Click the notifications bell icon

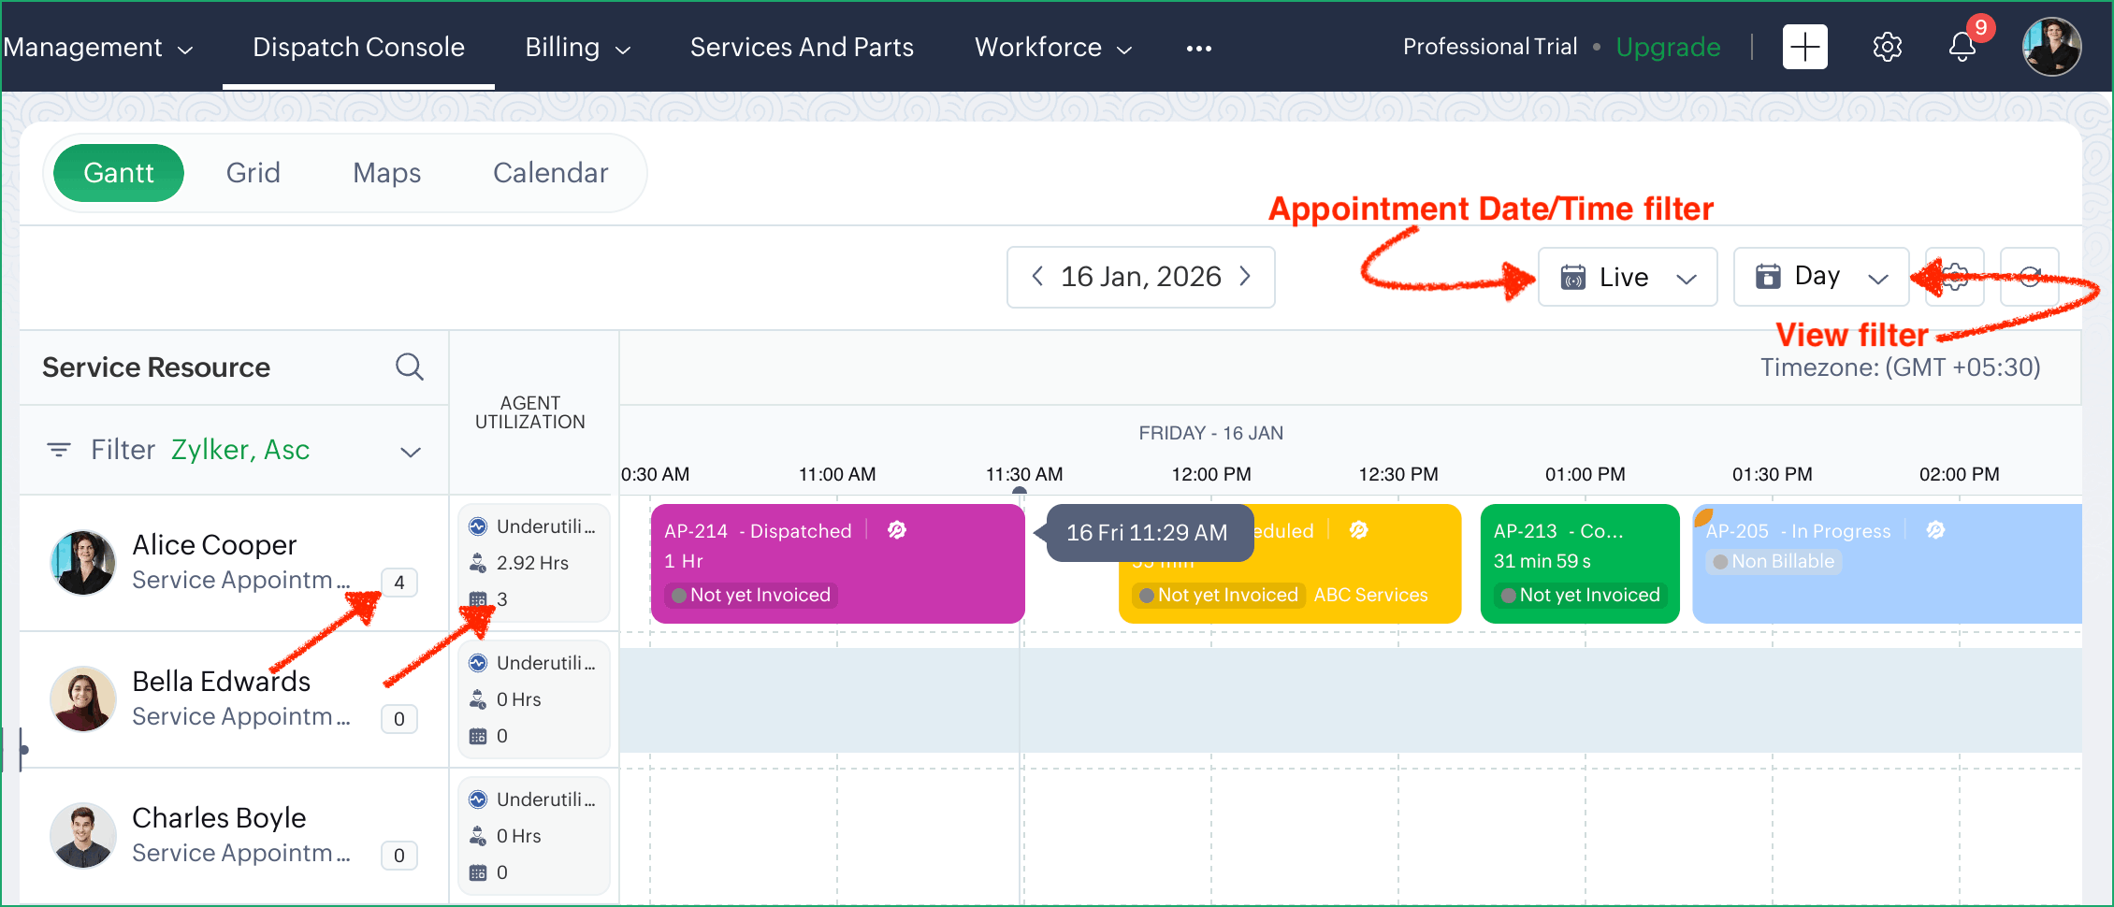1962,48
